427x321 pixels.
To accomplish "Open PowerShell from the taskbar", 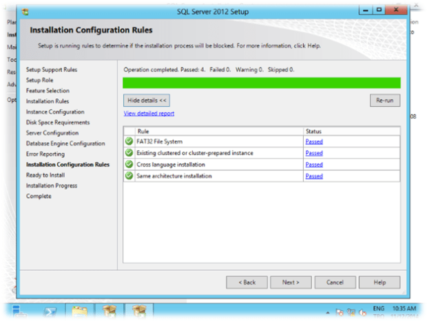I will pyautogui.click(x=51, y=311).
